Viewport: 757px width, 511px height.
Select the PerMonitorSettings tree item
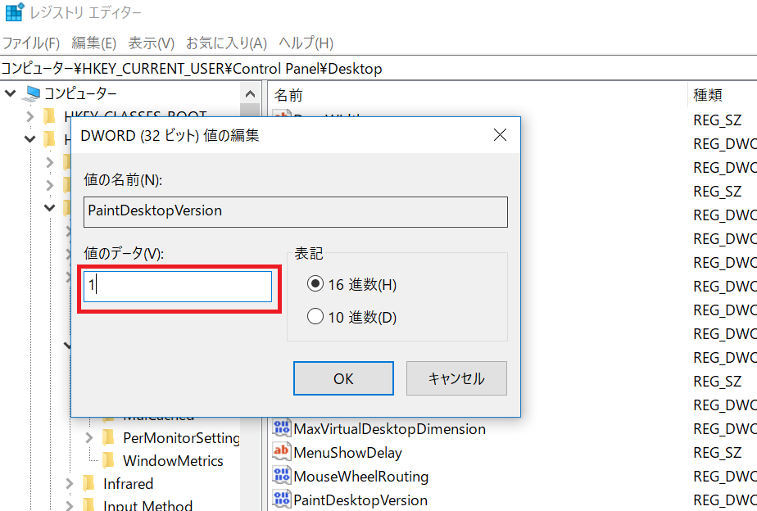[181, 437]
